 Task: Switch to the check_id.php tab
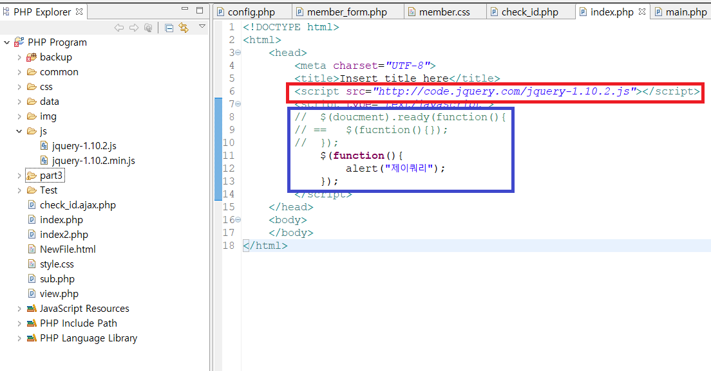click(529, 12)
